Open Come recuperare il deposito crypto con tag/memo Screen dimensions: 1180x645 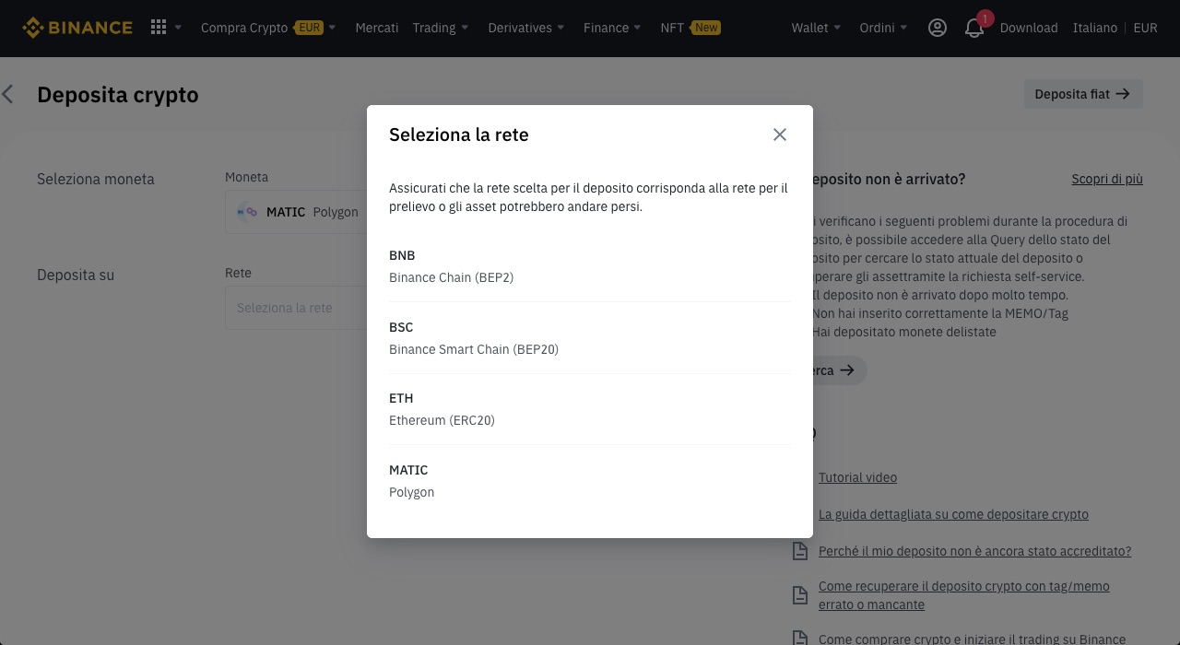click(964, 595)
